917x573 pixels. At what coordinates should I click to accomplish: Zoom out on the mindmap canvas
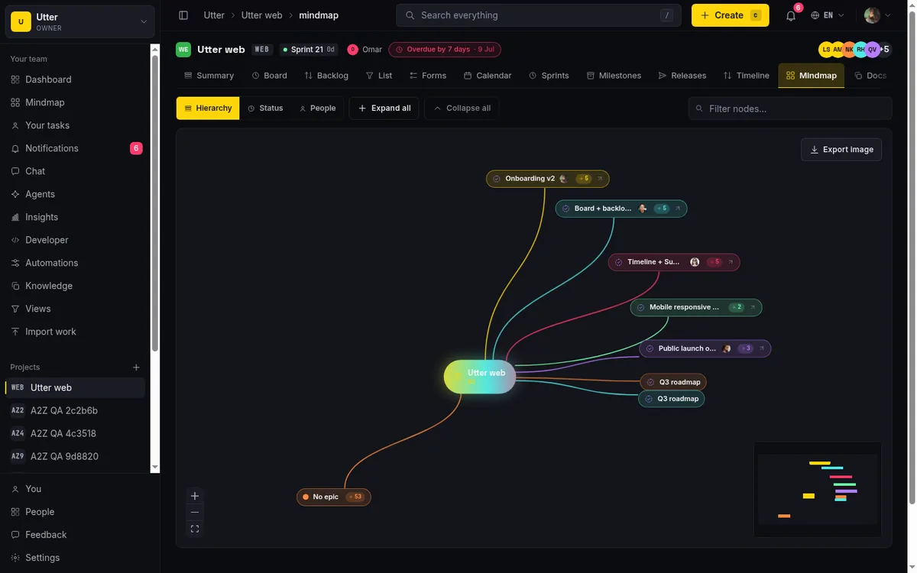click(x=195, y=512)
